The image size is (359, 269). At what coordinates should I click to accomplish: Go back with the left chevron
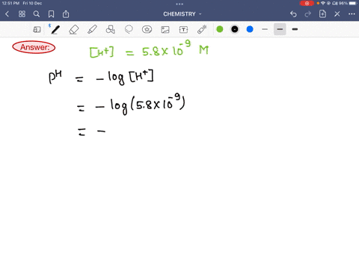[x=7, y=14]
